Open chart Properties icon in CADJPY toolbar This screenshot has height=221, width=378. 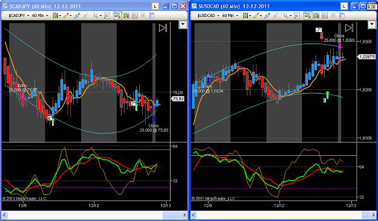tap(151, 16)
